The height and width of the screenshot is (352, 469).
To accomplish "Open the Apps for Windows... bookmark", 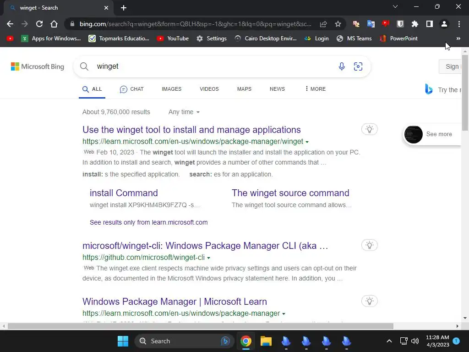I will (x=51, y=38).
